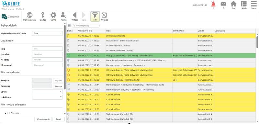This screenshot has height=124, width=259.
Task: Select Harmonogram aktywny (Spóźniony) row
Action: [x=161, y=90]
